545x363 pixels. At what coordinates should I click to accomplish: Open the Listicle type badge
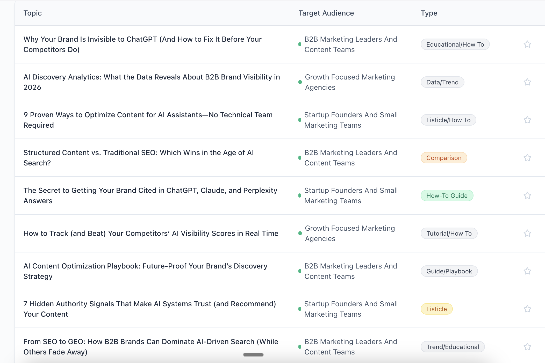[436, 309]
